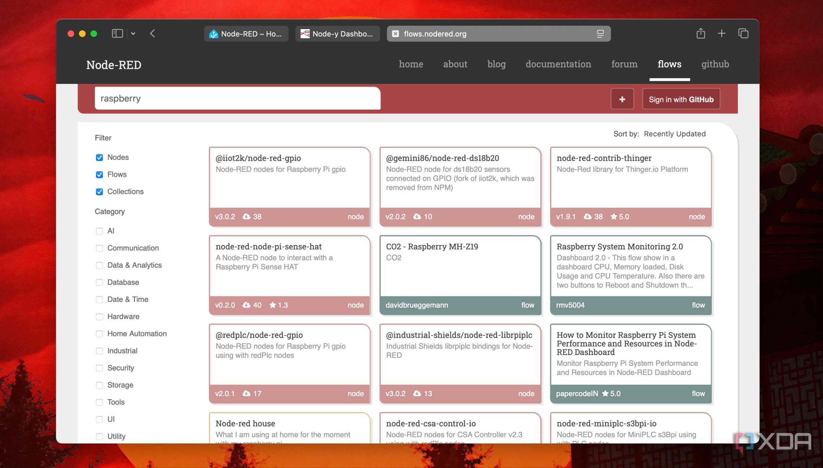Check the Security category checkbox
Viewport: 823px width, 468px height.
pyautogui.click(x=99, y=368)
